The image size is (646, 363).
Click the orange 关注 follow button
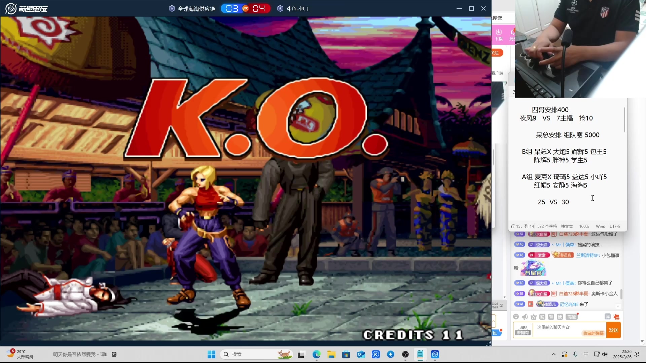497,53
